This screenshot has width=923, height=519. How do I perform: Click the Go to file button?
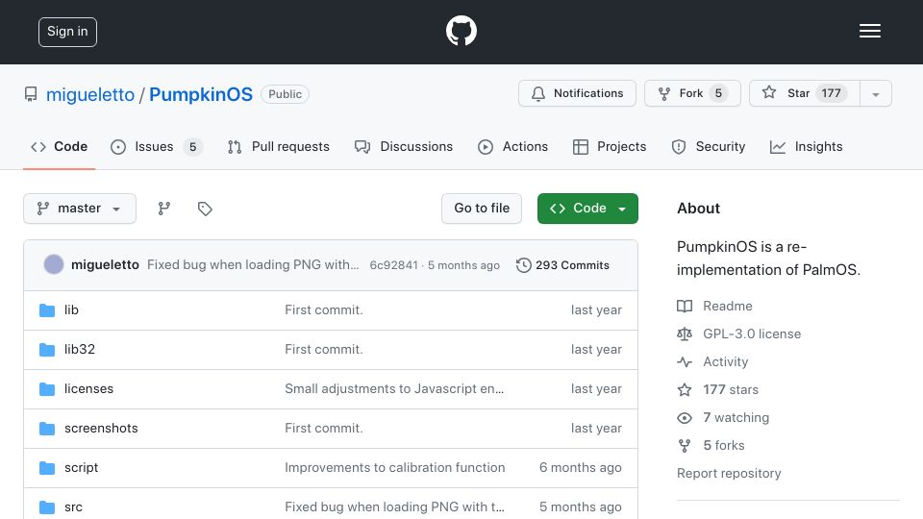482,209
